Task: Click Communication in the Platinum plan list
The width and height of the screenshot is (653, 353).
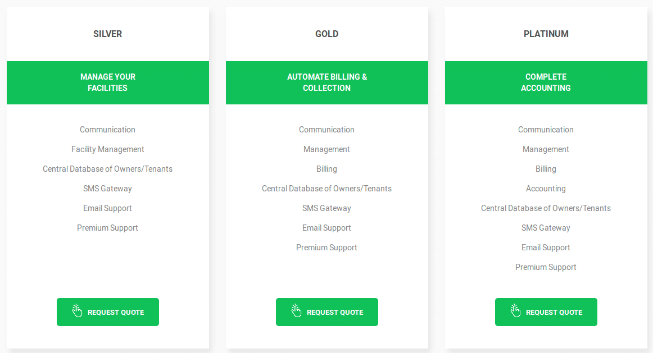Action: [x=546, y=130]
